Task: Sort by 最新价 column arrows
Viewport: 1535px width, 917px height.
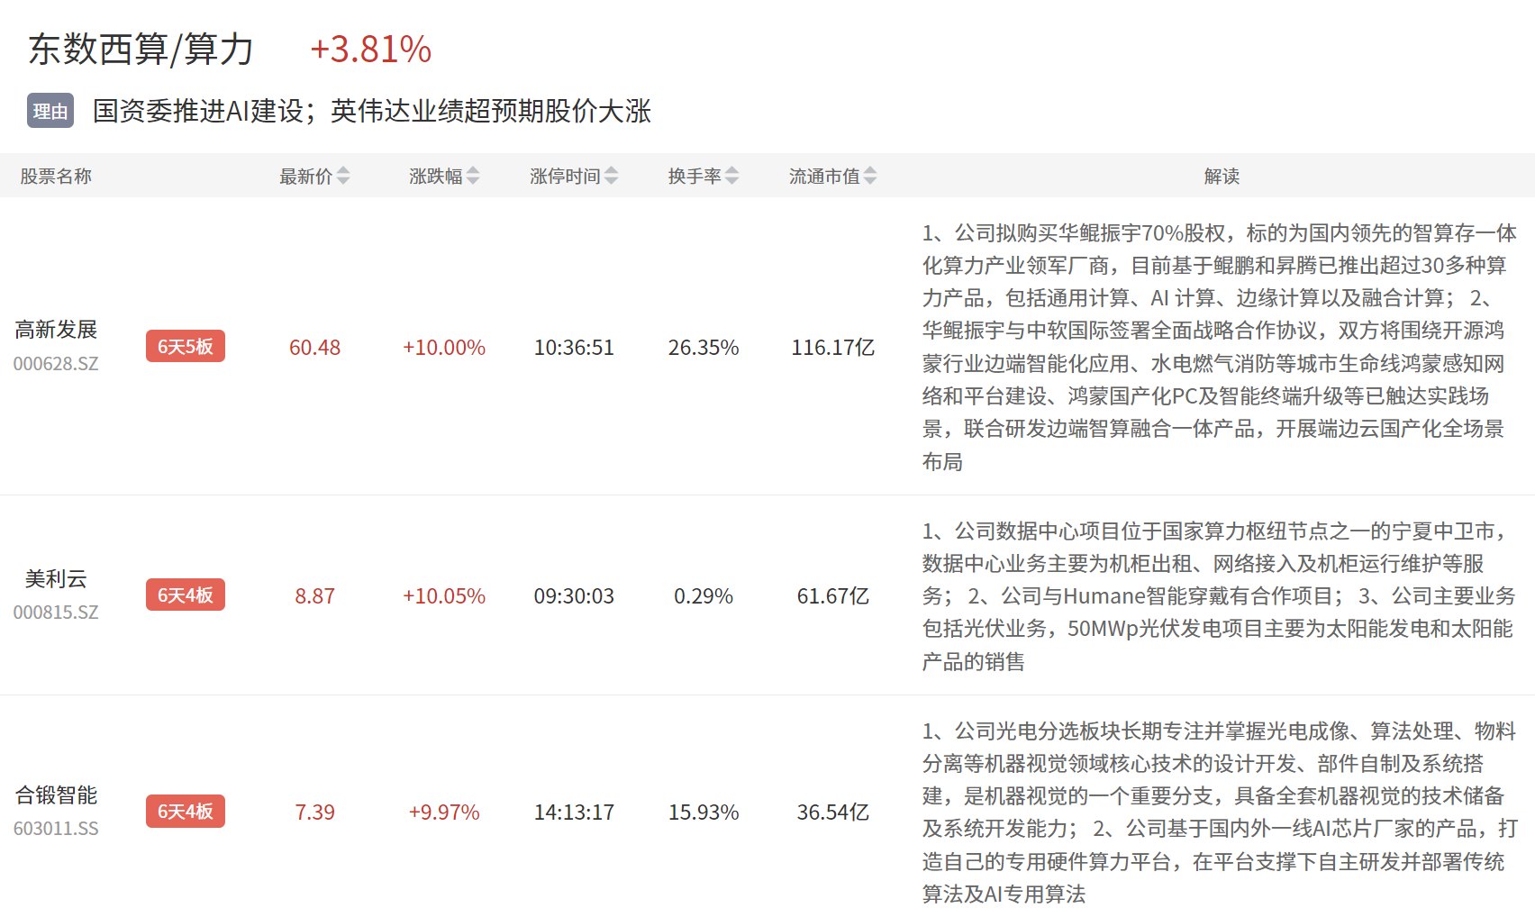Action: tap(343, 177)
